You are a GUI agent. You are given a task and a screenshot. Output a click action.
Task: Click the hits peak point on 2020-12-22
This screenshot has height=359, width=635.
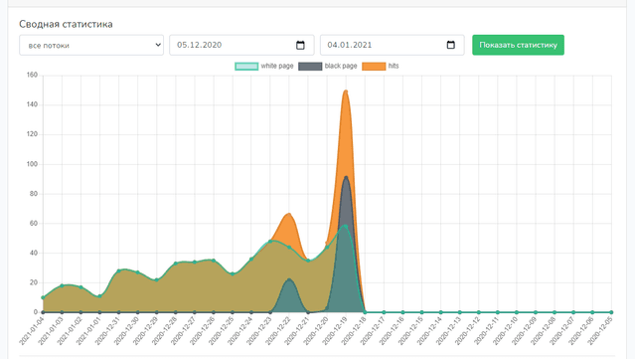(x=289, y=215)
